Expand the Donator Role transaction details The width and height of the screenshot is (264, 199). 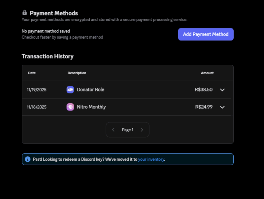tap(222, 90)
